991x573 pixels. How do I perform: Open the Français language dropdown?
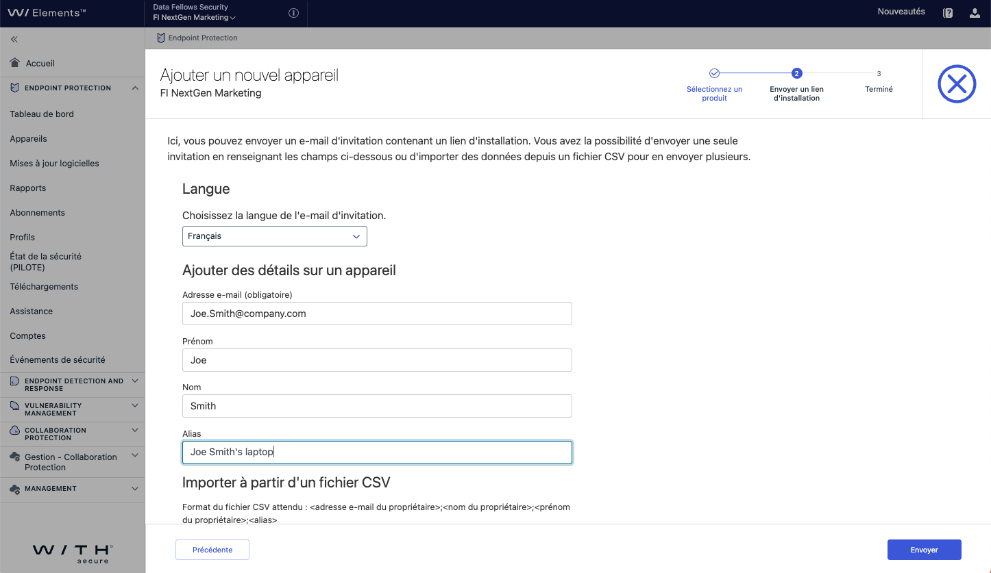[x=274, y=236]
